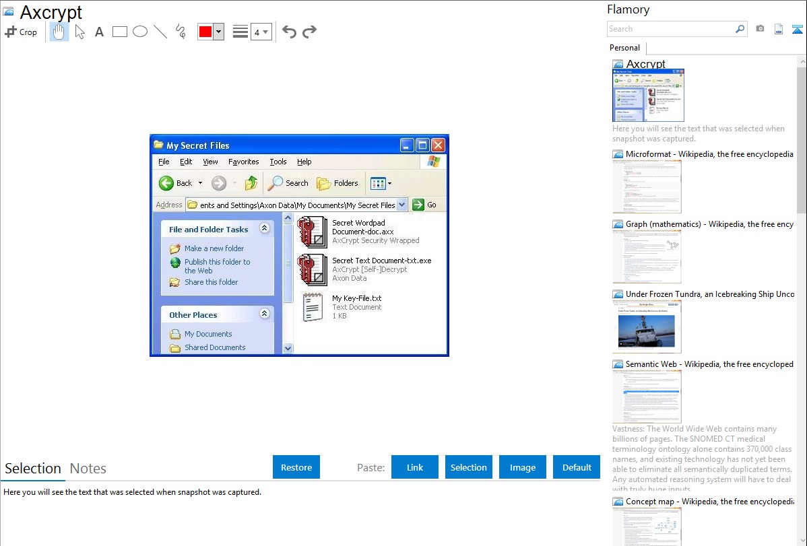Click the blue upload icon in Flamory
Image resolution: width=807 pixels, height=546 pixels.
797,29
